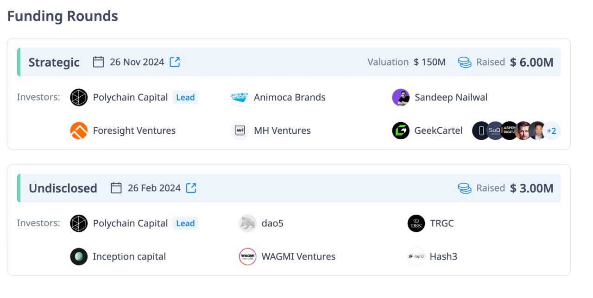Click the 26 Nov 2024 date

[x=137, y=62]
